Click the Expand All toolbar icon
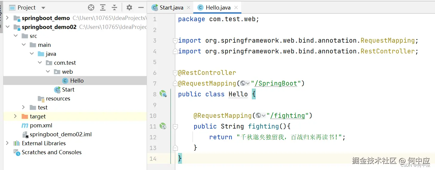This screenshot has width=435, height=170. [x=103, y=7]
